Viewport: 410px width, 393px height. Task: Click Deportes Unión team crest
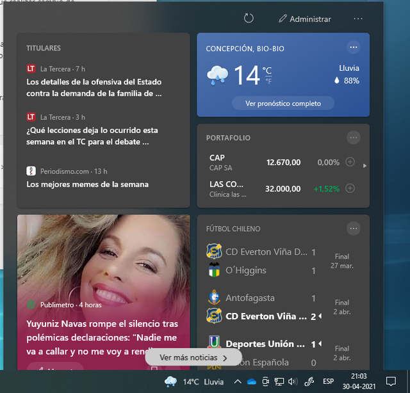coord(214,342)
